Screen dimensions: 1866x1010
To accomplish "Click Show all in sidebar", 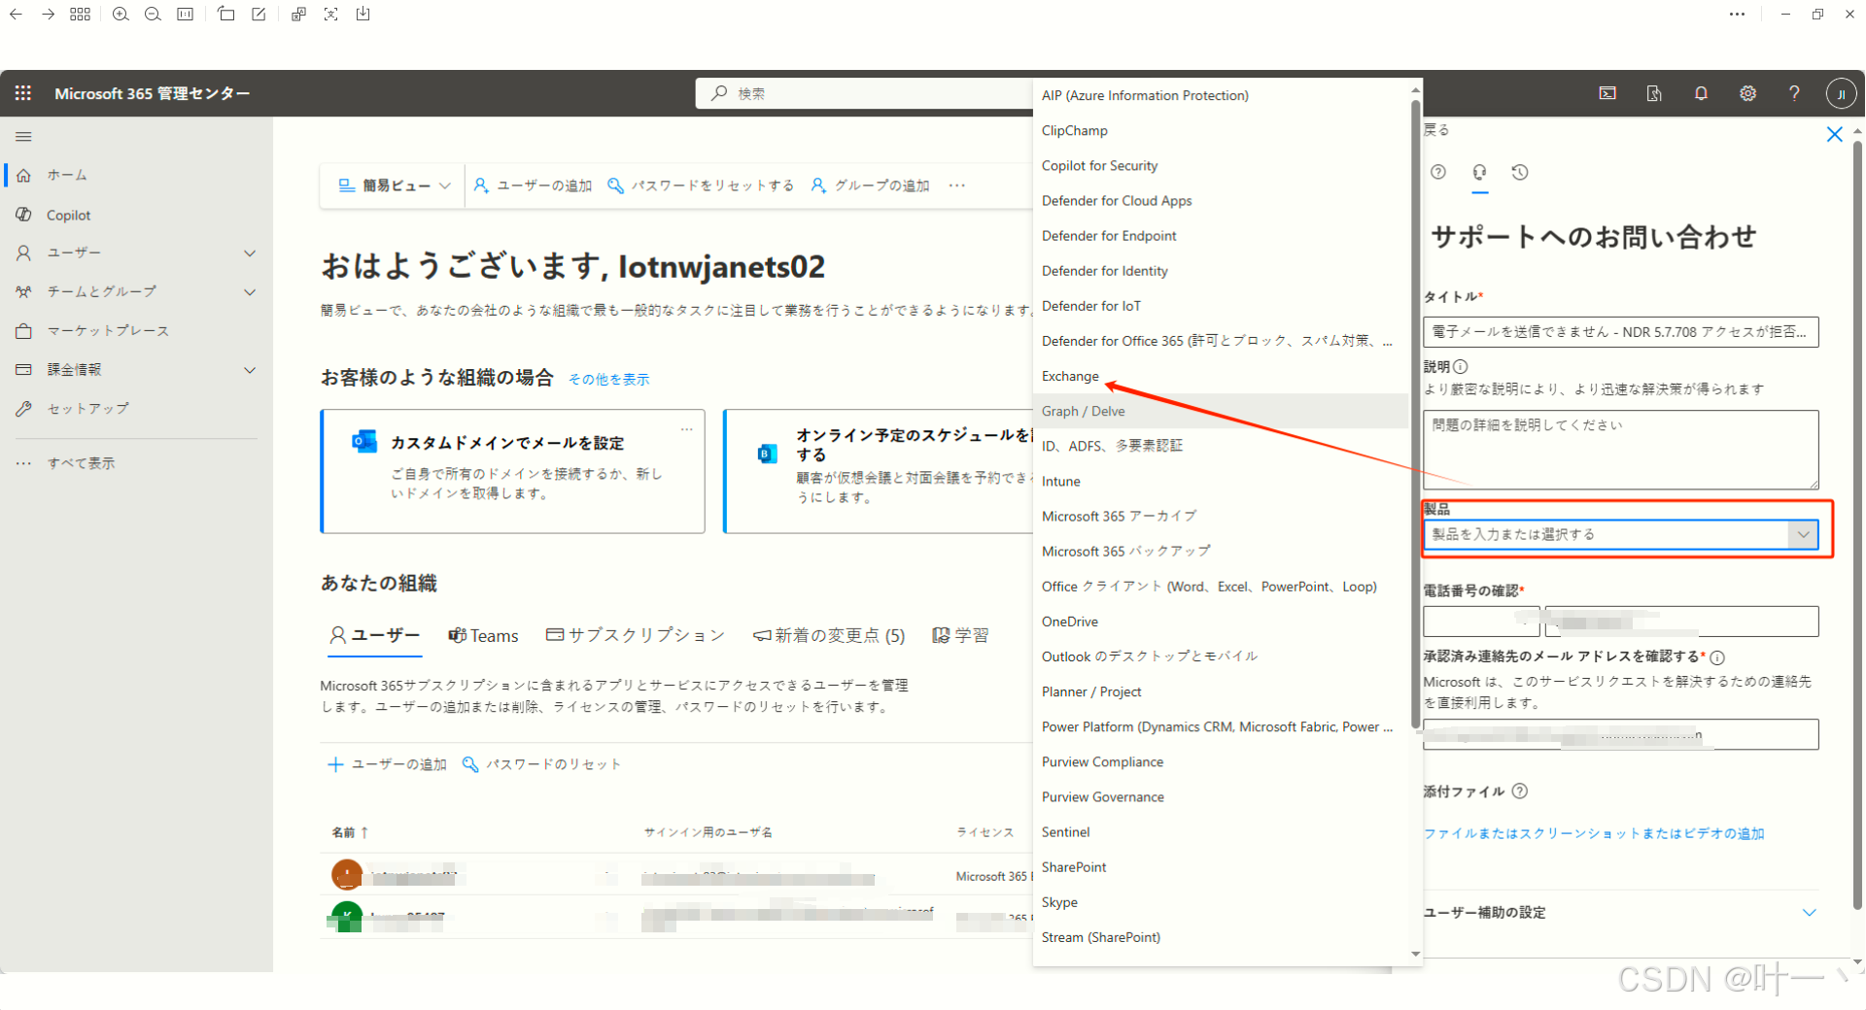I will click(67, 463).
